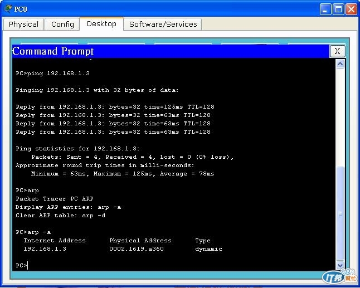Click MAC address 0002.1619.a360
360x288 pixels.
click(x=137, y=249)
